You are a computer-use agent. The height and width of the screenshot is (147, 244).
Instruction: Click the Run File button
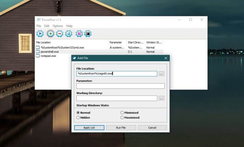121,128
